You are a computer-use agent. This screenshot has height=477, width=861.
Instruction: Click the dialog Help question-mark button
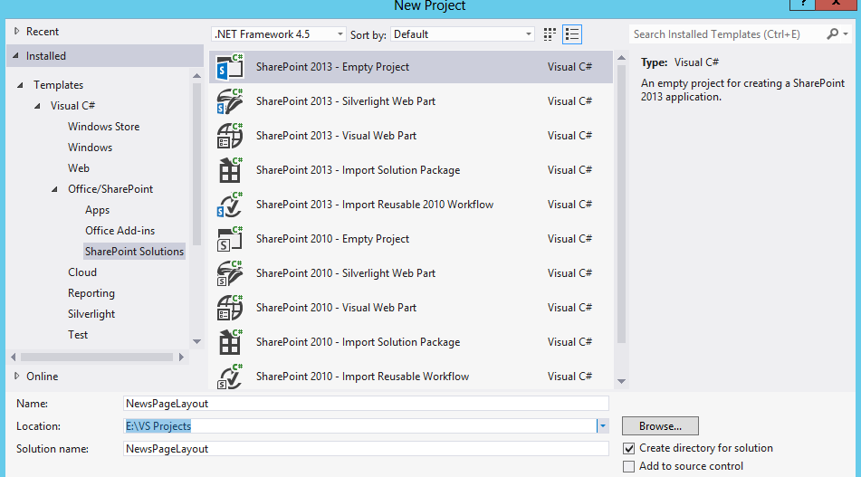(x=802, y=4)
